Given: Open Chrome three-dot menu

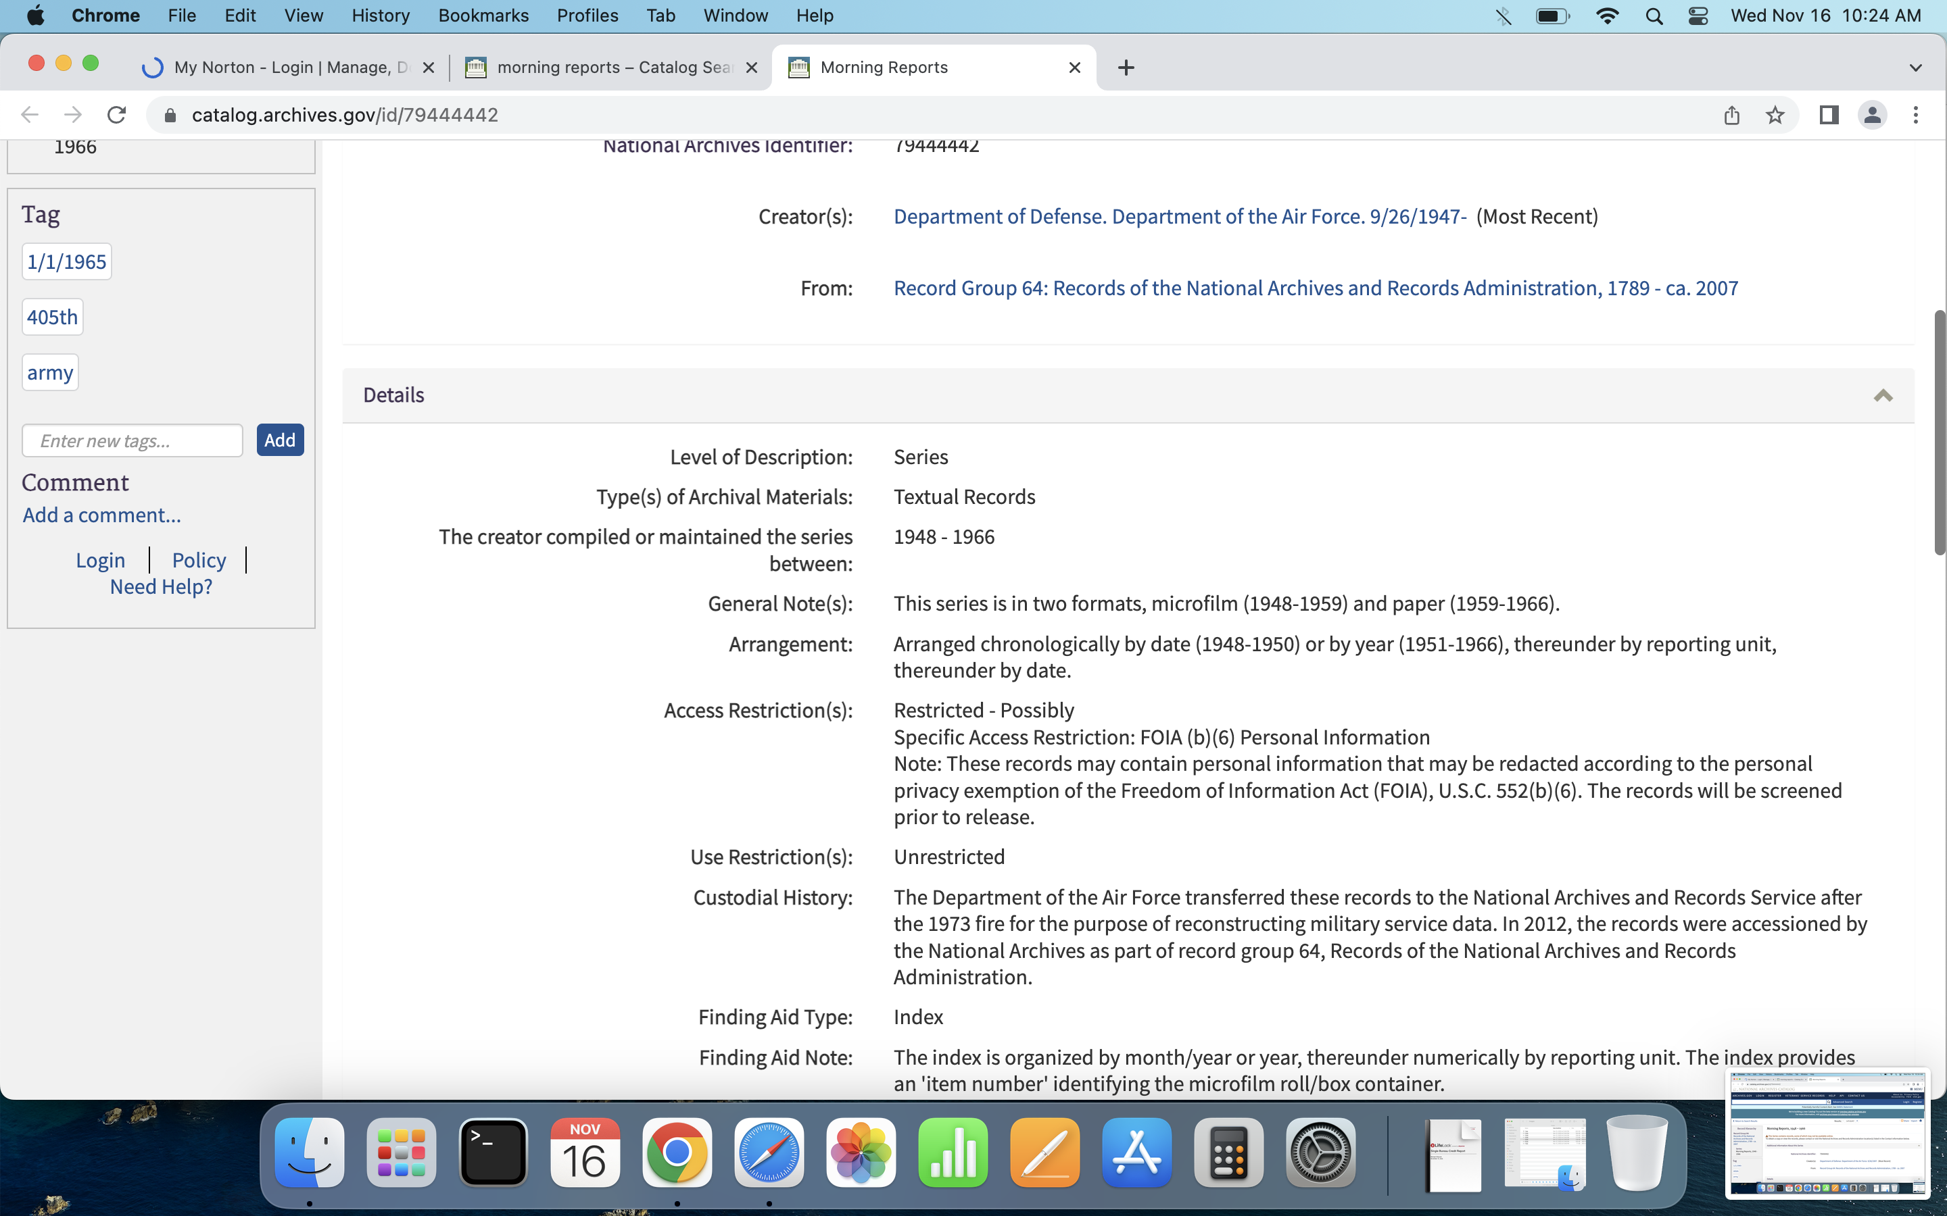Looking at the screenshot, I should tap(1916, 115).
